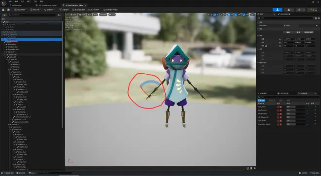Click the green add button above skeleton tree
The width and height of the screenshot is (321, 176).
pyautogui.click(x=4, y=15)
